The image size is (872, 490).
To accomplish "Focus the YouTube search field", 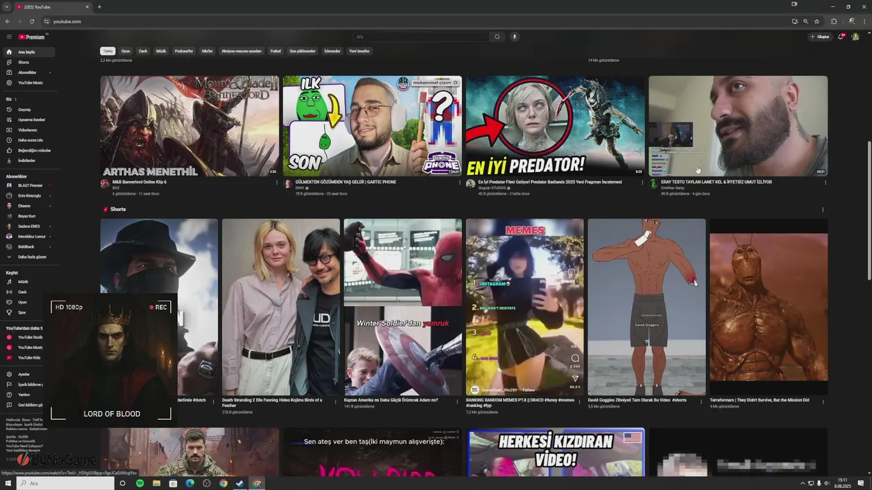I will pos(421,37).
